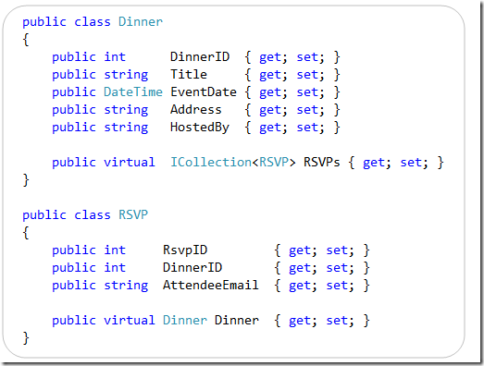Click the RSVPs navigation property name
This screenshot has width=484, height=366.
[x=322, y=162]
